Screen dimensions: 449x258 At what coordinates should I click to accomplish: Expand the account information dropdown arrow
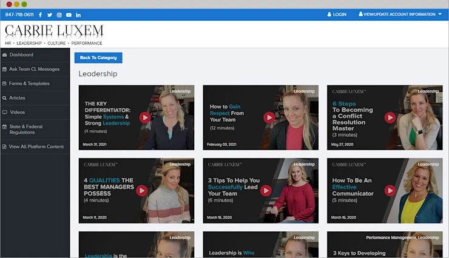tap(440, 14)
